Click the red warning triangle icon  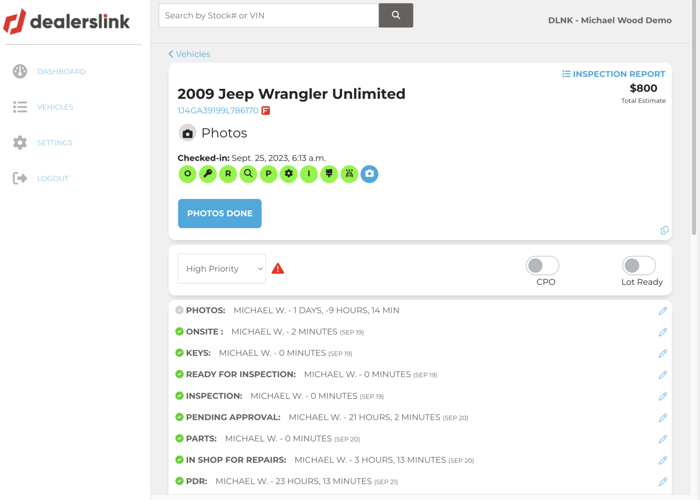coord(278,268)
